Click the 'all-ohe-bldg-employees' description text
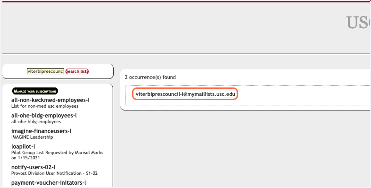The image size is (371, 188). pyautogui.click(x=36, y=122)
